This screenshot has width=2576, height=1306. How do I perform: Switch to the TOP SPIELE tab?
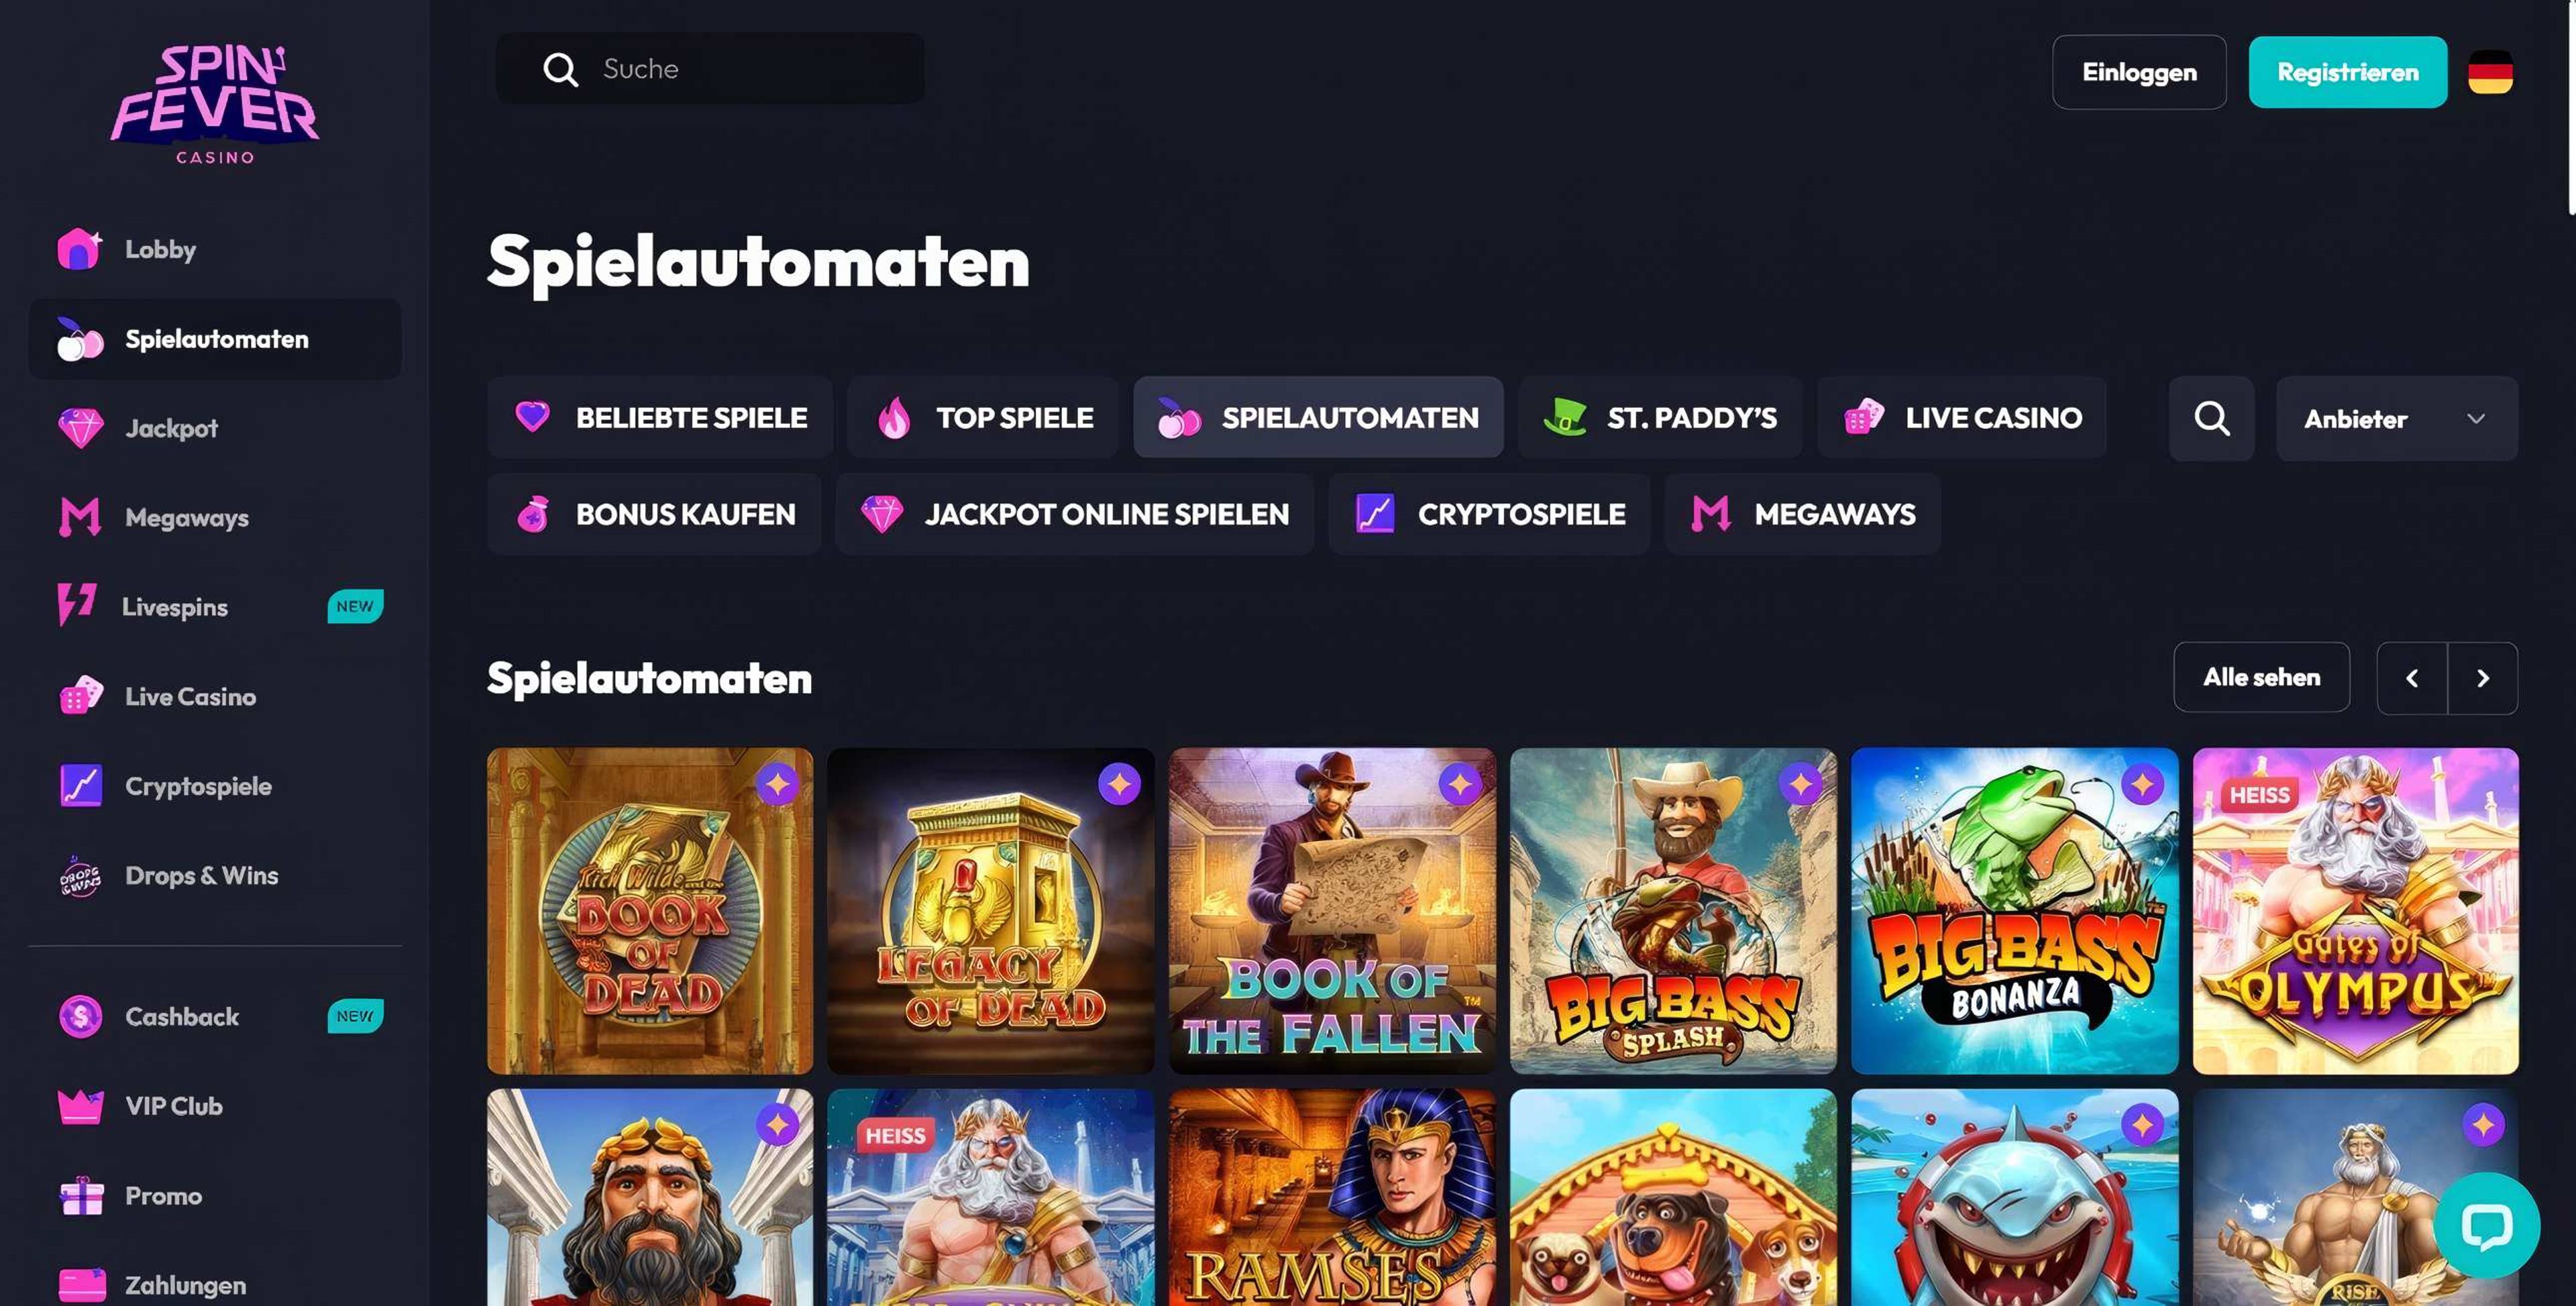click(x=983, y=417)
